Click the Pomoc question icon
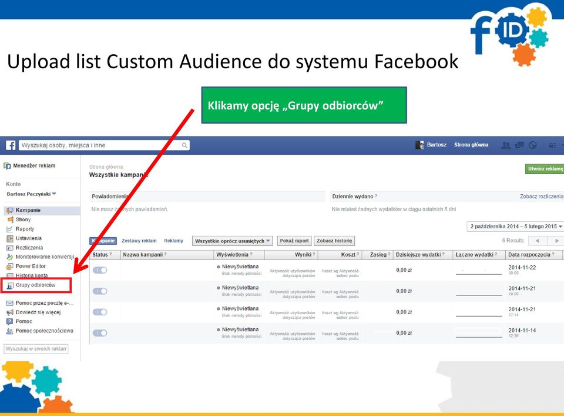The height and width of the screenshot is (416, 564). click(10, 322)
